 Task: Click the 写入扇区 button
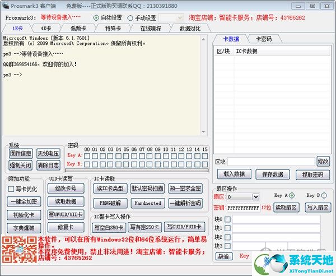click(x=318, y=208)
